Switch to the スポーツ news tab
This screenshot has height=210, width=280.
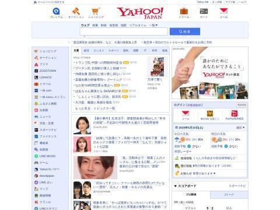113,51
